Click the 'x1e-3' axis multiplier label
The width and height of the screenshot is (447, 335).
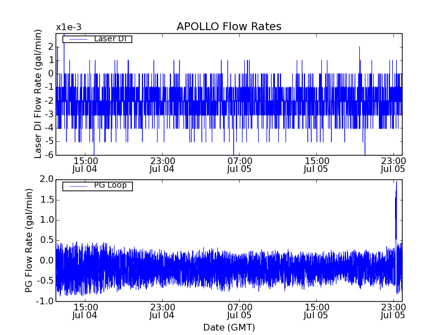69,27
